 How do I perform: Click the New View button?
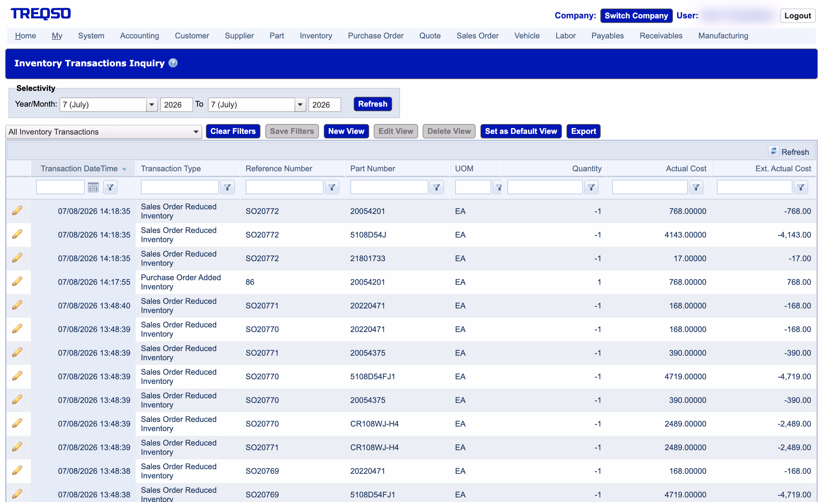click(x=346, y=131)
